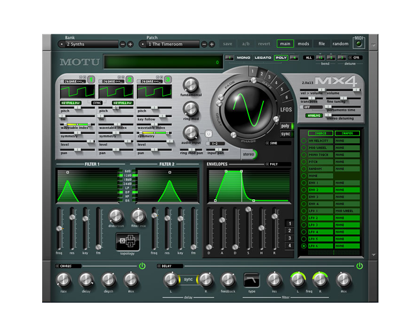Click the Bank minus button
Screen dimensions: 420x336
(122, 44)
